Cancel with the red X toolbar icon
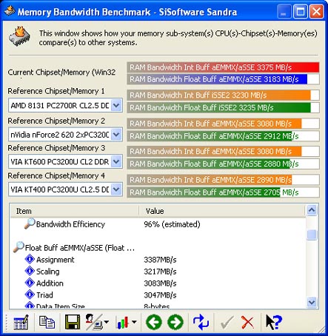Image resolution: width=328 pixels, height=336 pixels. (247, 323)
